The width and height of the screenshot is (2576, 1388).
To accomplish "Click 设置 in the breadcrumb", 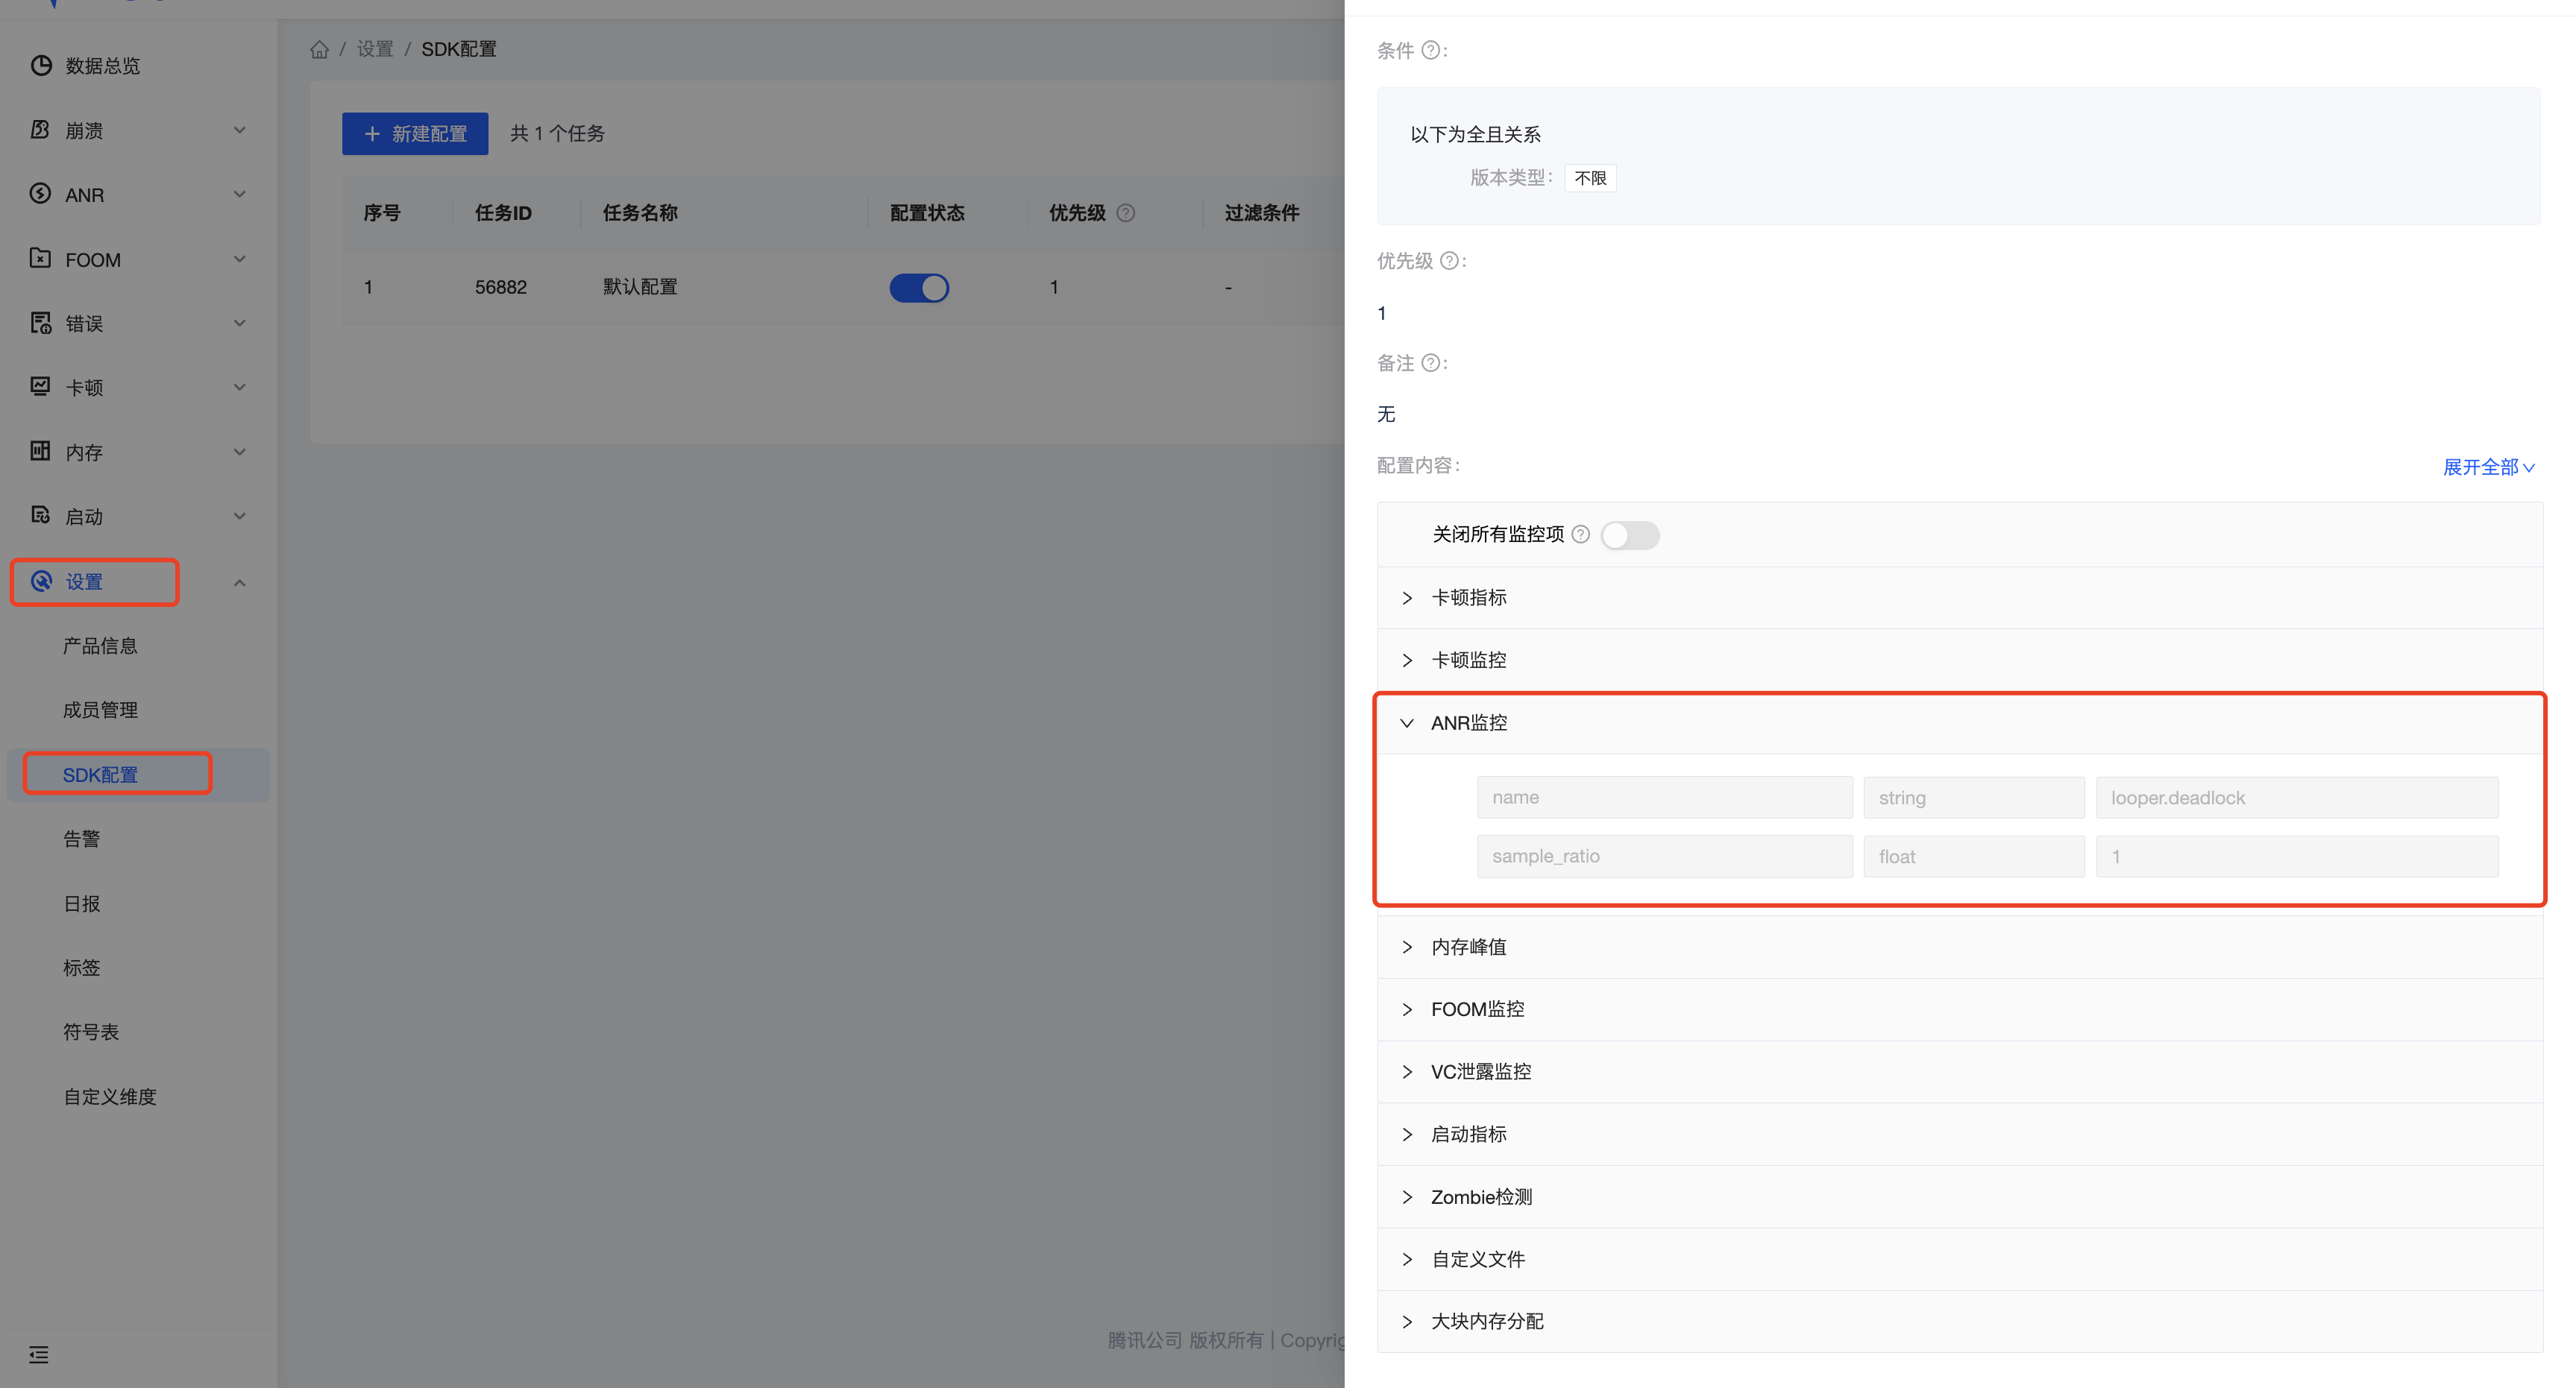I will pyautogui.click(x=375, y=49).
